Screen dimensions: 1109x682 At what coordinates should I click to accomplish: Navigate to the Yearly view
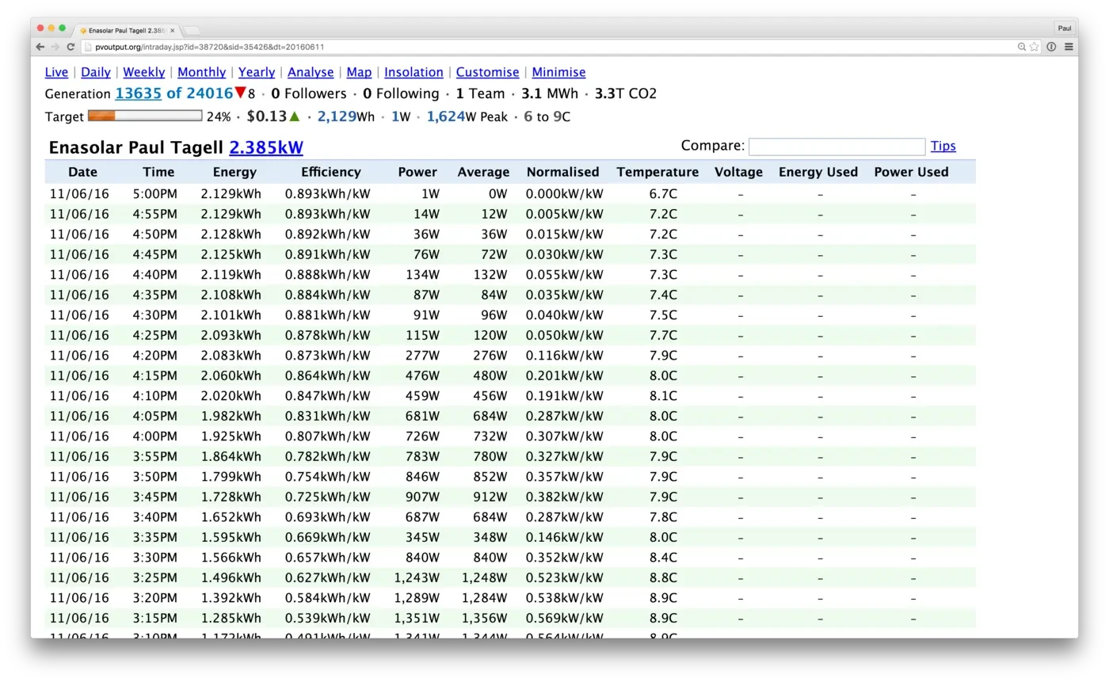coord(257,72)
